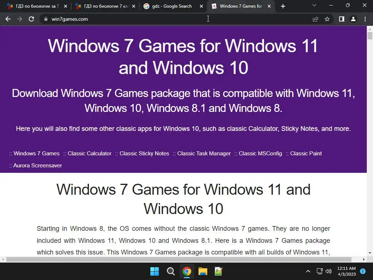This screenshot has height=280, width=373.
Task: Open the Classic Calculator link
Action: coord(90,153)
